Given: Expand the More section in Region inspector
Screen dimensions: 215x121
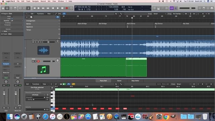Looking at the screenshot, I should [4, 31].
